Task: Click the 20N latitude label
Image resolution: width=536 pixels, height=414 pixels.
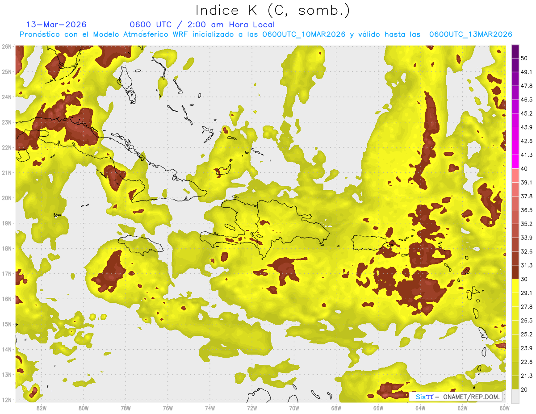Action: [x=6, y=198]
